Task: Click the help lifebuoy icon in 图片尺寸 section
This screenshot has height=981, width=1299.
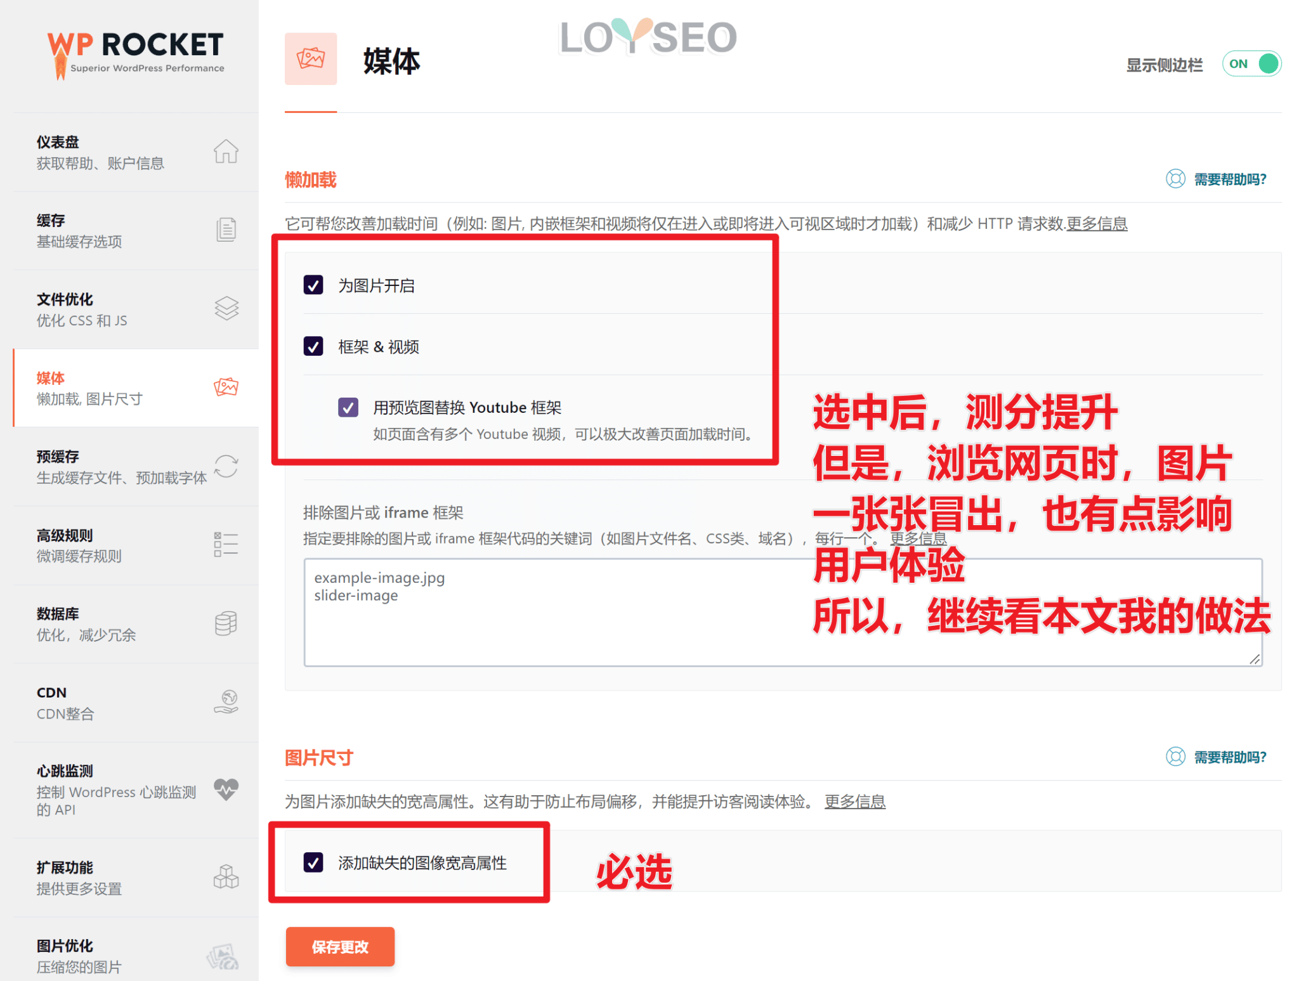Action: tap(1175, 757)
